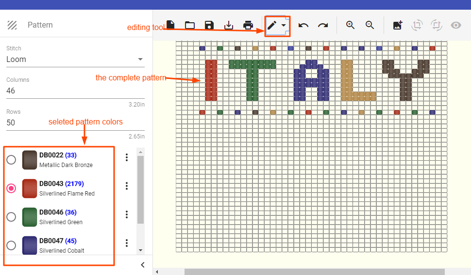Click color list scroll down arrow
Screen dimensions: 471x275
141,250
